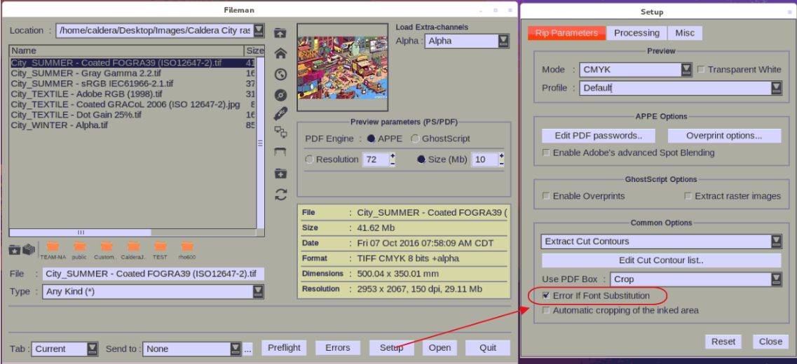Open the preview Mode CMYK dropdown
The image size is (797, 364).
pyautogui.click(x=686, y=69)
